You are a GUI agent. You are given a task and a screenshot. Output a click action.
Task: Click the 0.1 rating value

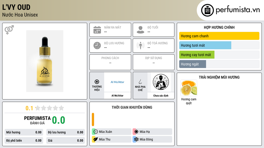pyautogui.click(x=29, y=108)
